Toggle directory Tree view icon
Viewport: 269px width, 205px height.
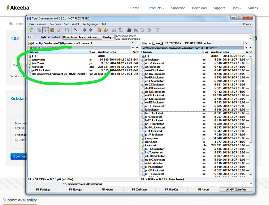pyautogui.click(x=59, y=30)
